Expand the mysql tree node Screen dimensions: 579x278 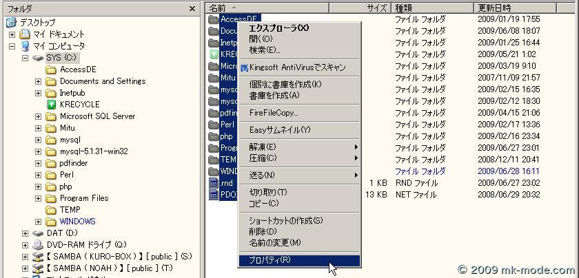point(39,140)
